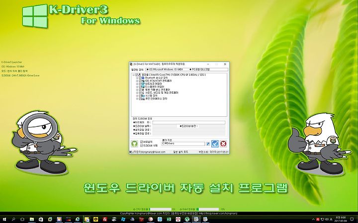Toggle 범용 직렬 버스 컨트롤러 checkbox
The height and width of the screenshot is (223, 358).
140,90
